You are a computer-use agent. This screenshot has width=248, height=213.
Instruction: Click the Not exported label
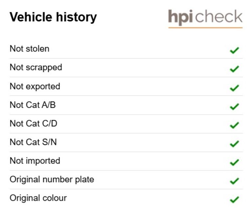click(x=35, y=87)
